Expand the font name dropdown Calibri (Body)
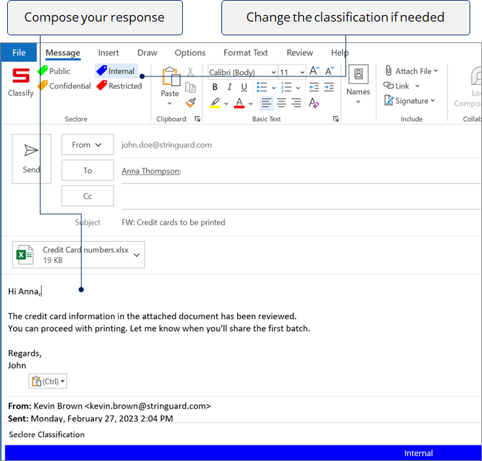 pyautogui.click(x=273, y=72)
